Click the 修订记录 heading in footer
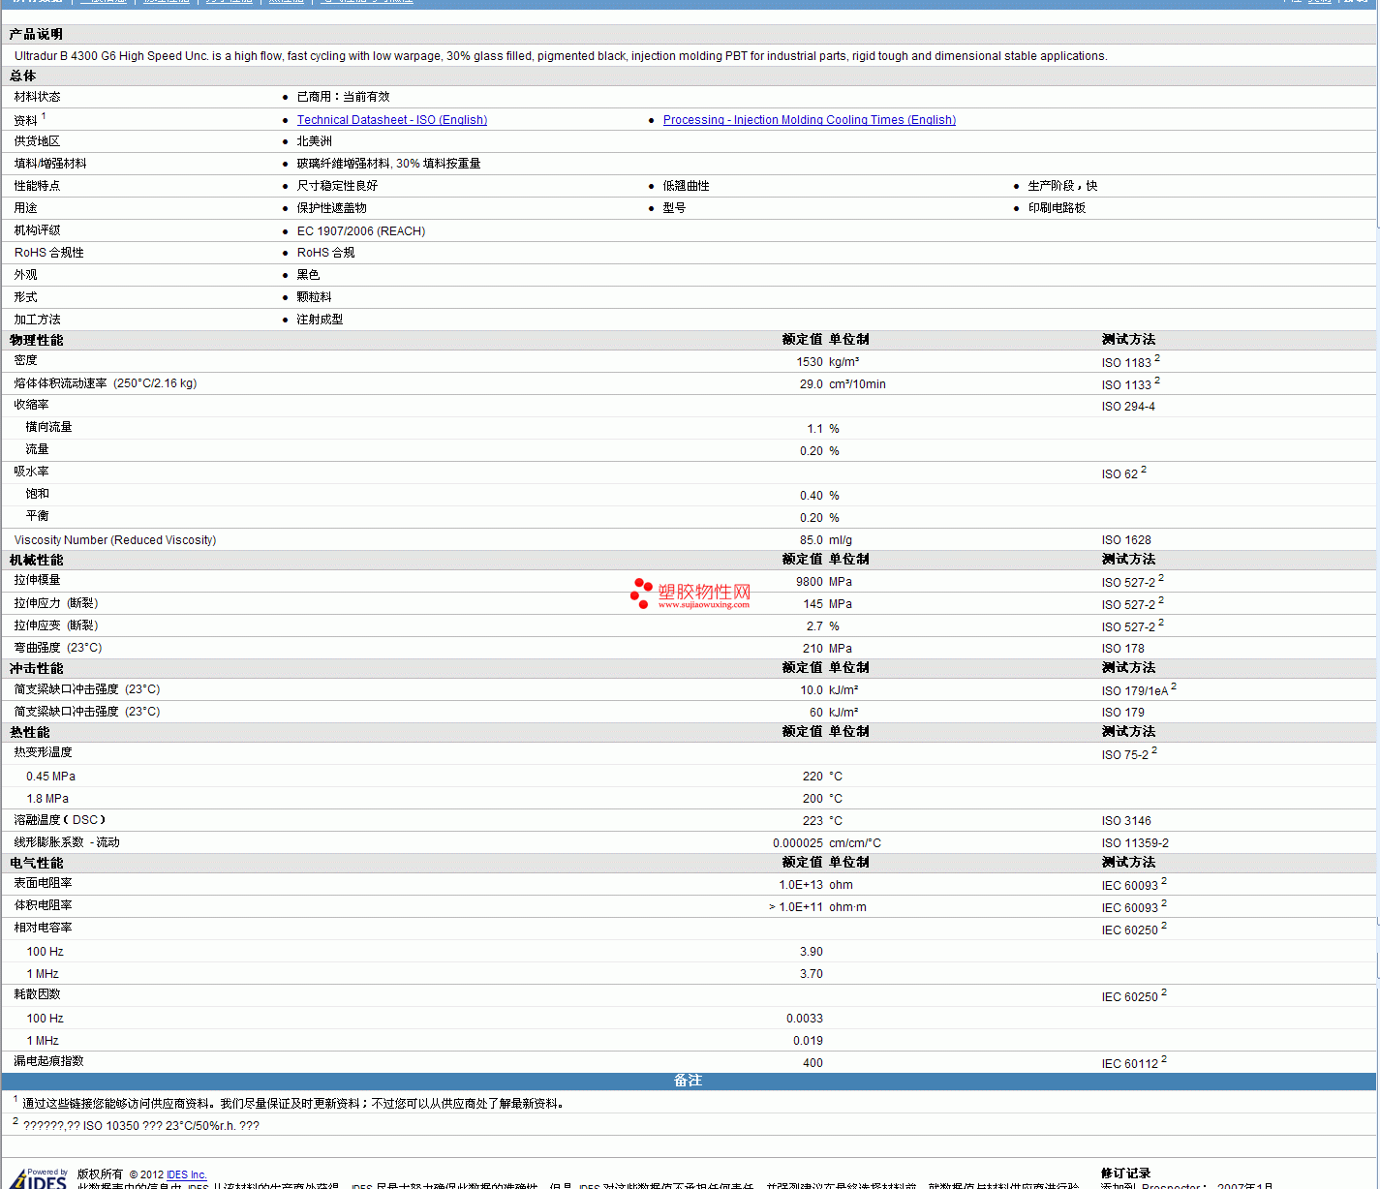 [x=1125, y=1173]
